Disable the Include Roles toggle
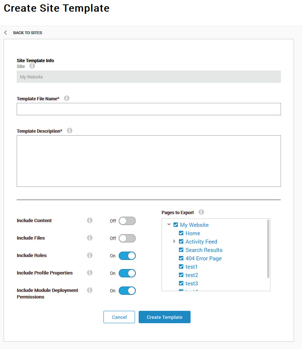This screenshot has height=349, width=302. [127, 256]
